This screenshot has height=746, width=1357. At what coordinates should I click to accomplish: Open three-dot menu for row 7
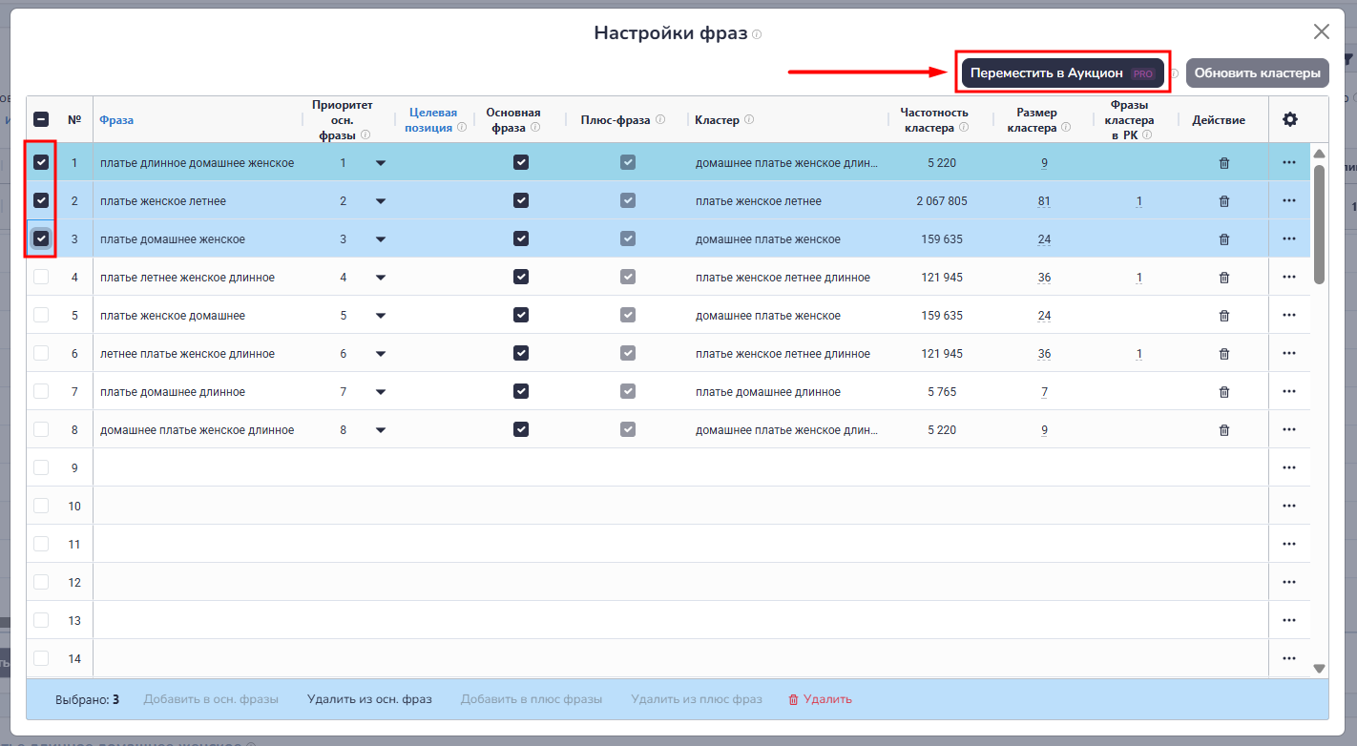[x=1289, y=392]
